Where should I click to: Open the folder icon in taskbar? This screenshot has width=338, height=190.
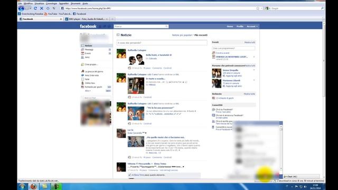(45, 186)
